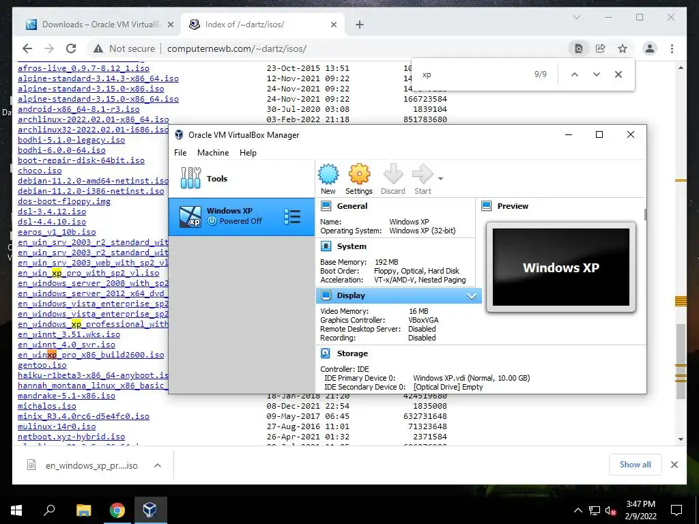Go to next find result

(x=597, y=74)
